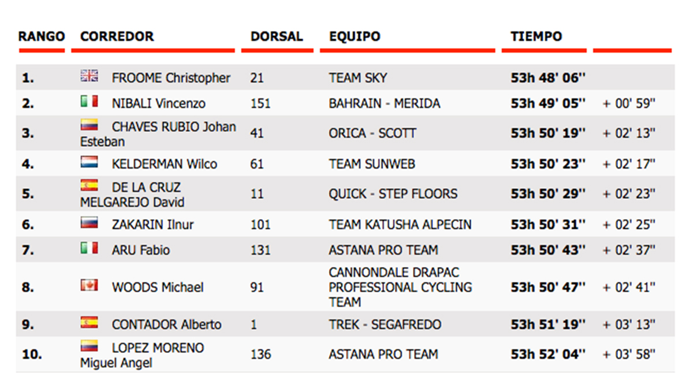Image resolution: width=693 pixels, height=390 pixels.
Task: Select Nibali's time 53h 49' 05''
Action: coord(548,103)
